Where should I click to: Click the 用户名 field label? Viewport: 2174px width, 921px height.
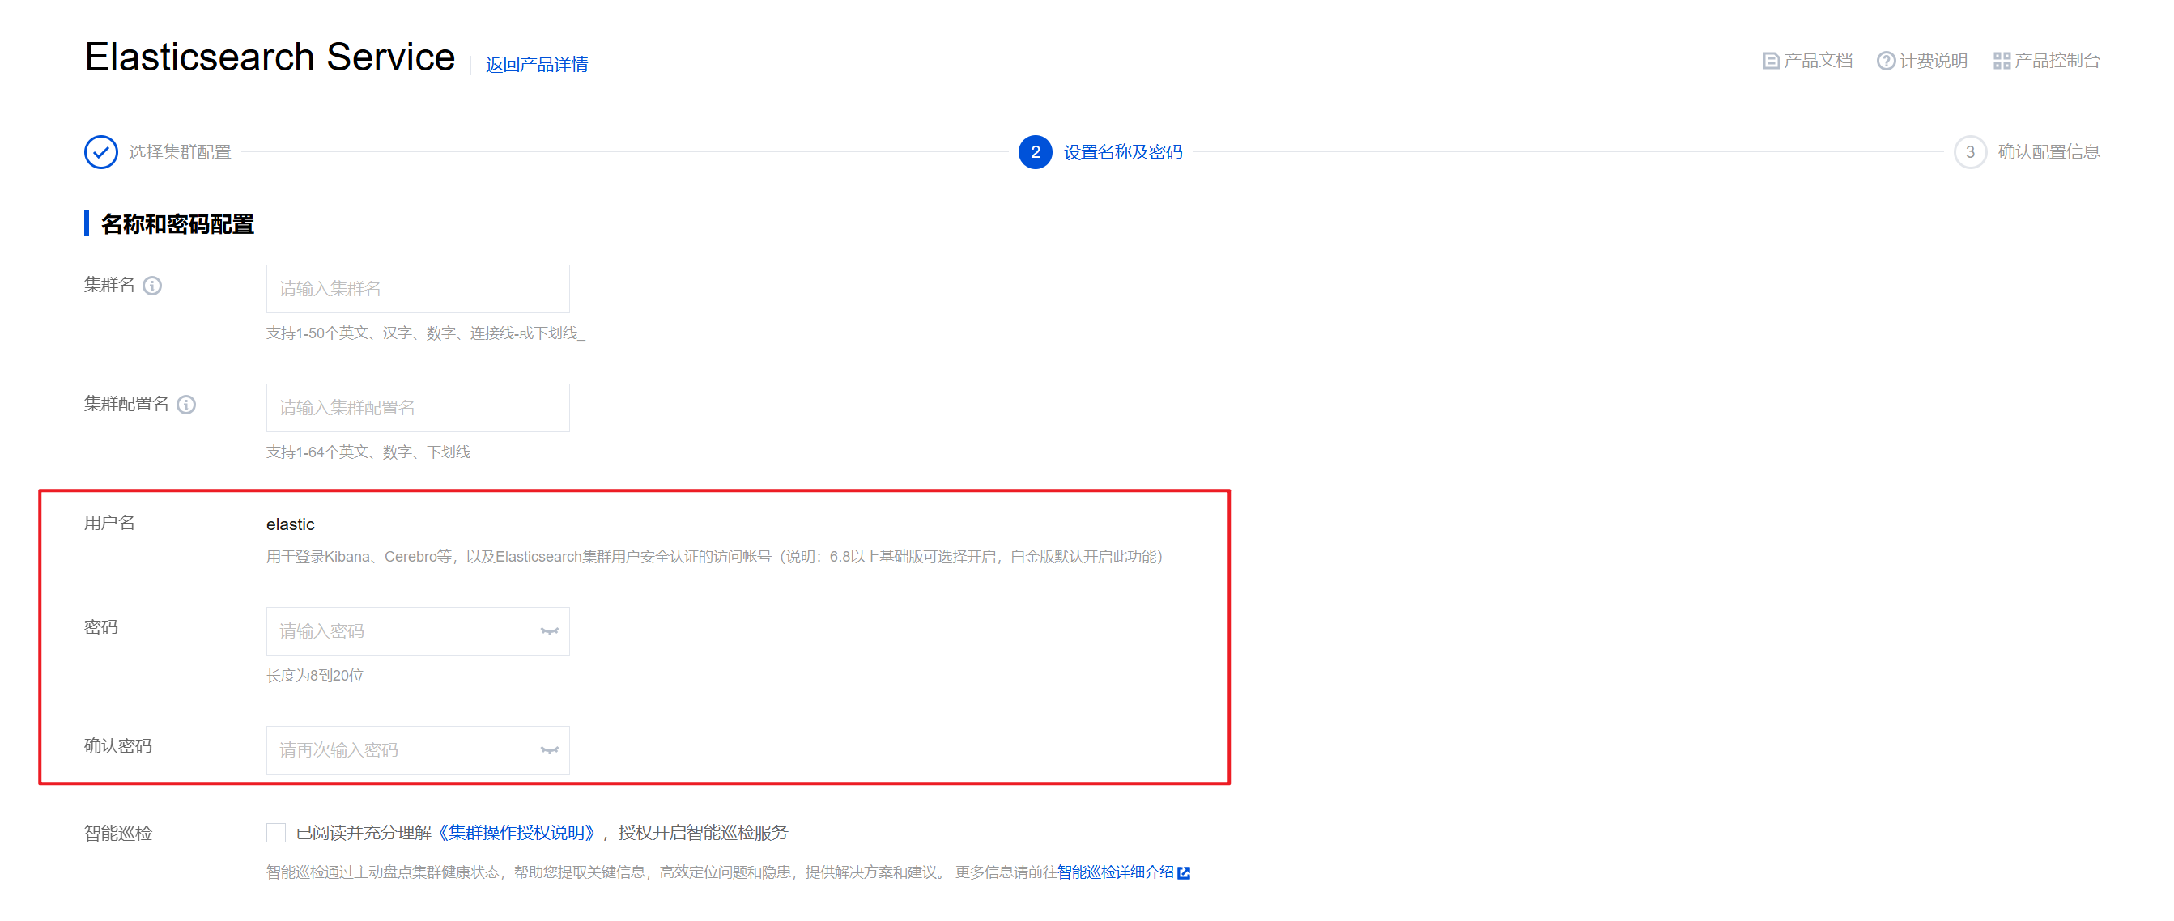click(108, 523)
